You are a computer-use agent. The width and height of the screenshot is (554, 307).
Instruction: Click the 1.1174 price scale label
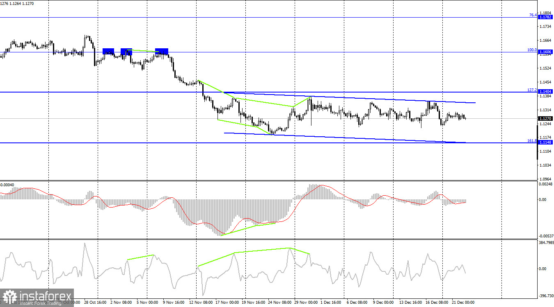click(x=546, y=138)
